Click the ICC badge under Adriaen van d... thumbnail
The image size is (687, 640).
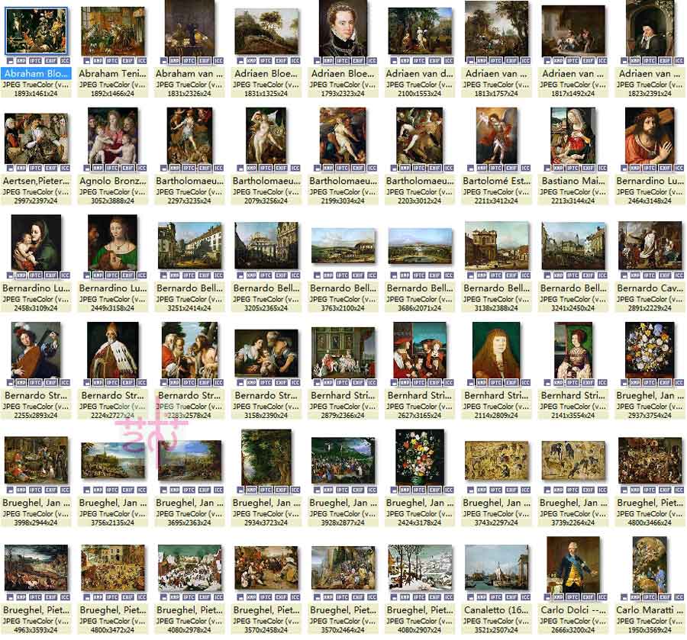pyautogui.click(x=449, y=61)
